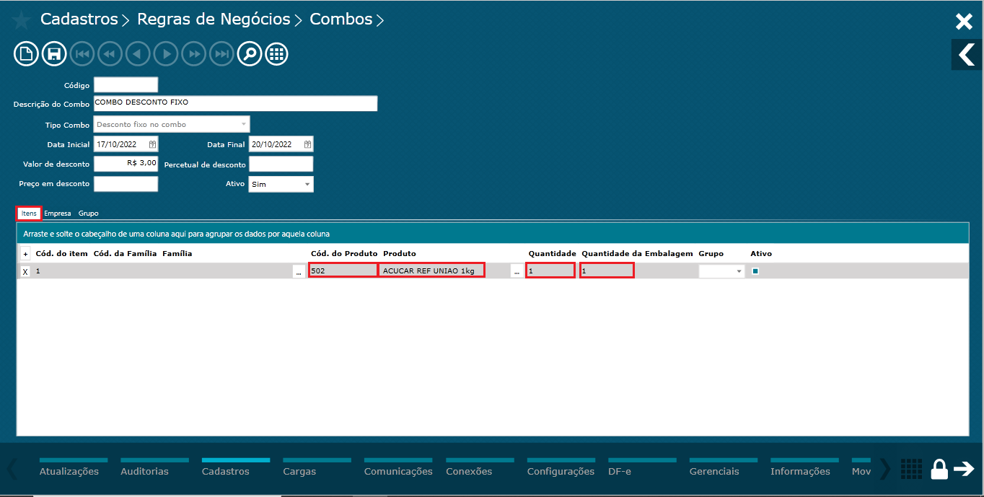This screenshot has width=984, height=497.
Task: Create a new record with the blank page icon
Action: pos(26,54)
